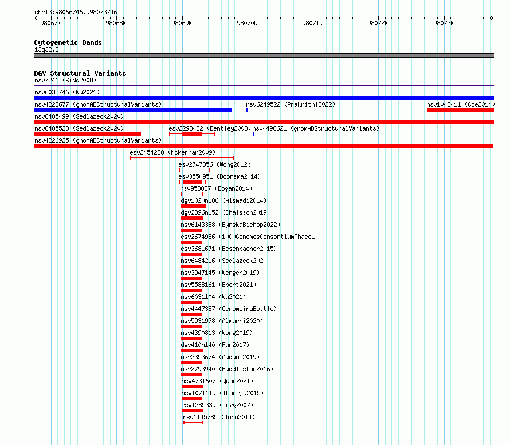The width and height of the screenshot is (510, 445).
Task: Open esv2674986 1000GenomesConsortiumPhase1 label
Action: point(249,237)
